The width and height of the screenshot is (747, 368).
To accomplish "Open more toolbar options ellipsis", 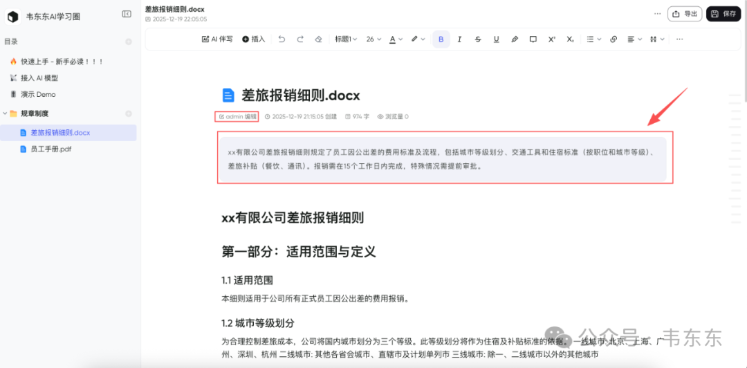I will point(680,39).
